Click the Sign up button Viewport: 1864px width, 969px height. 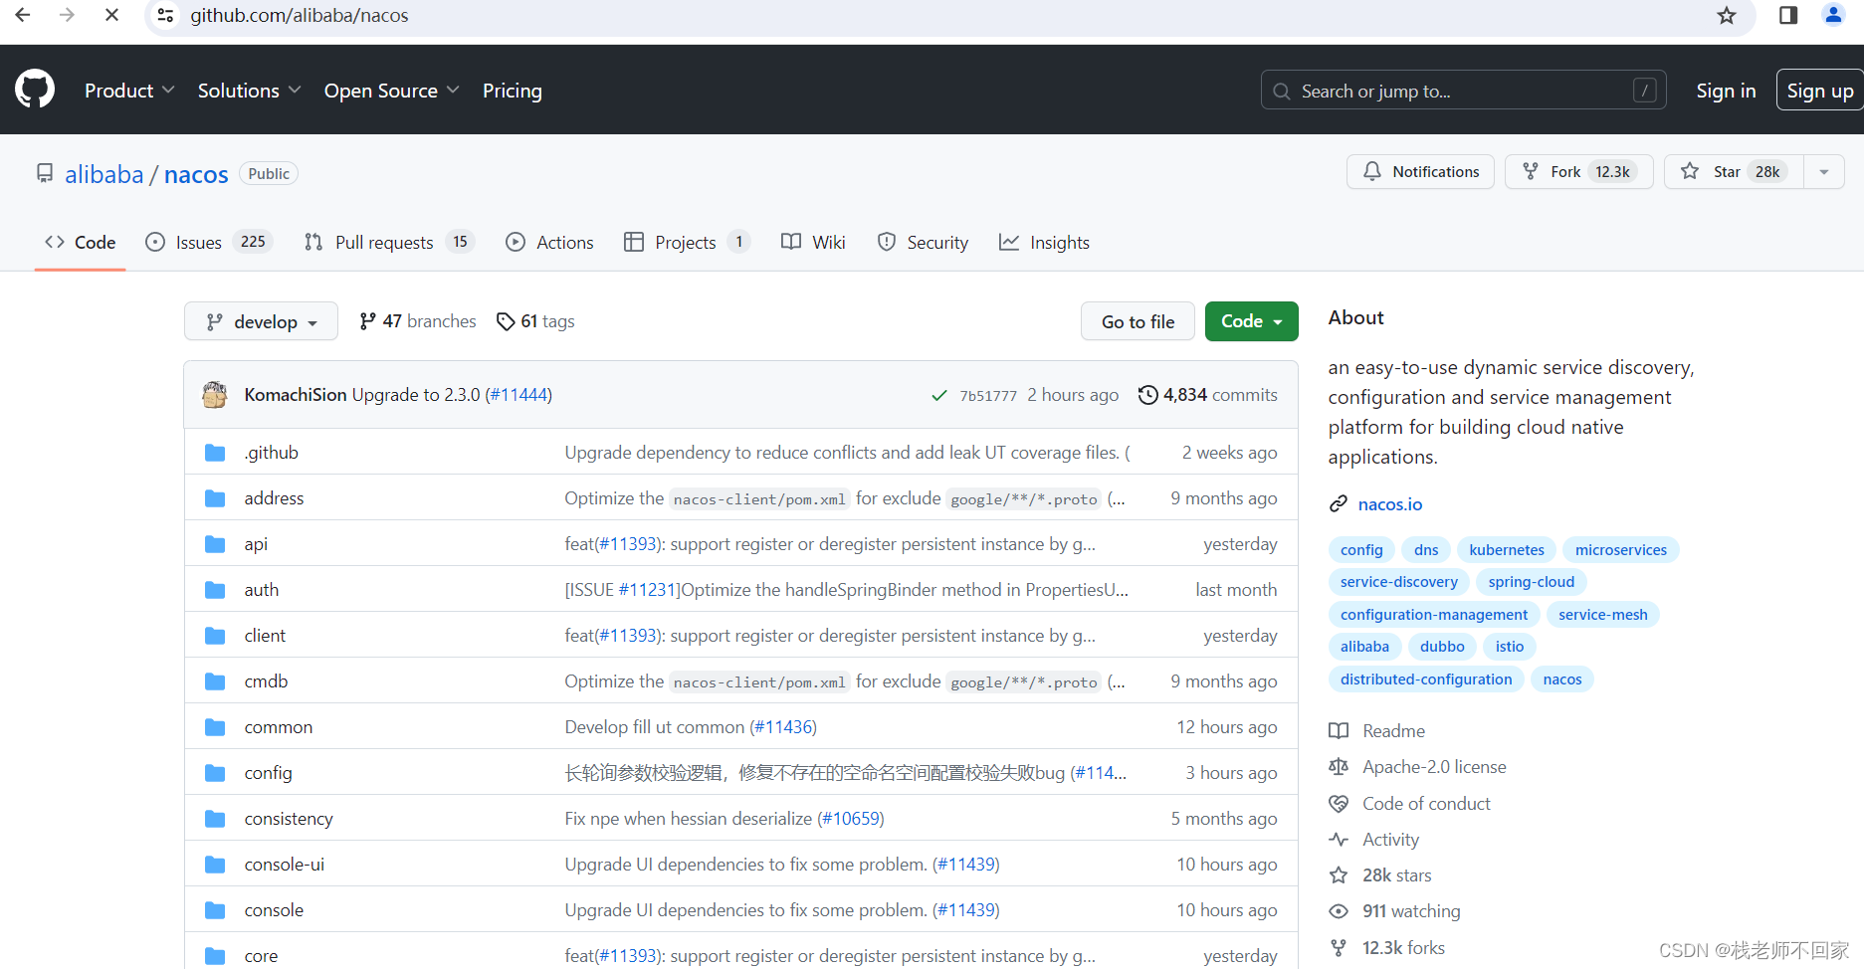tap(1819, 91)
